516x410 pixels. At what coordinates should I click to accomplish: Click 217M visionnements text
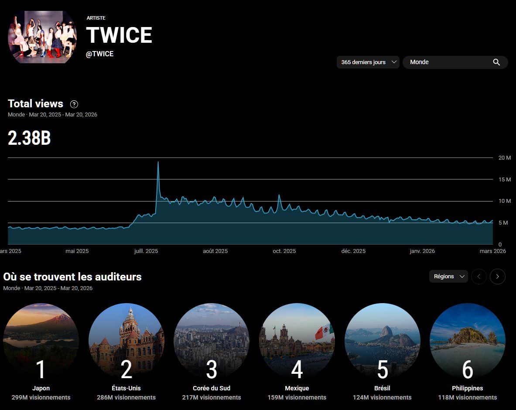pyautogui.click(x=212, y=397)
